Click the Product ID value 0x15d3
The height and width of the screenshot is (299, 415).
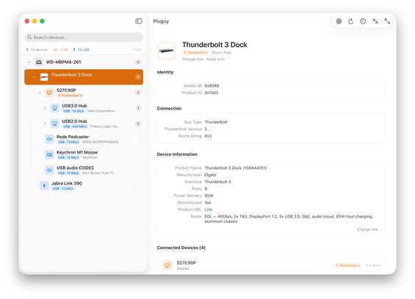pyautogui.click(x=212, y=93)
